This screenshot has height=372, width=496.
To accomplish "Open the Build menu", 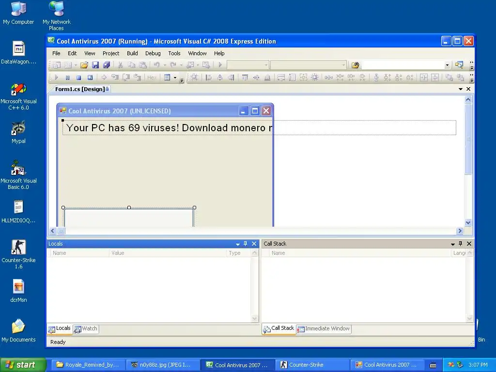I will [132, 53].
